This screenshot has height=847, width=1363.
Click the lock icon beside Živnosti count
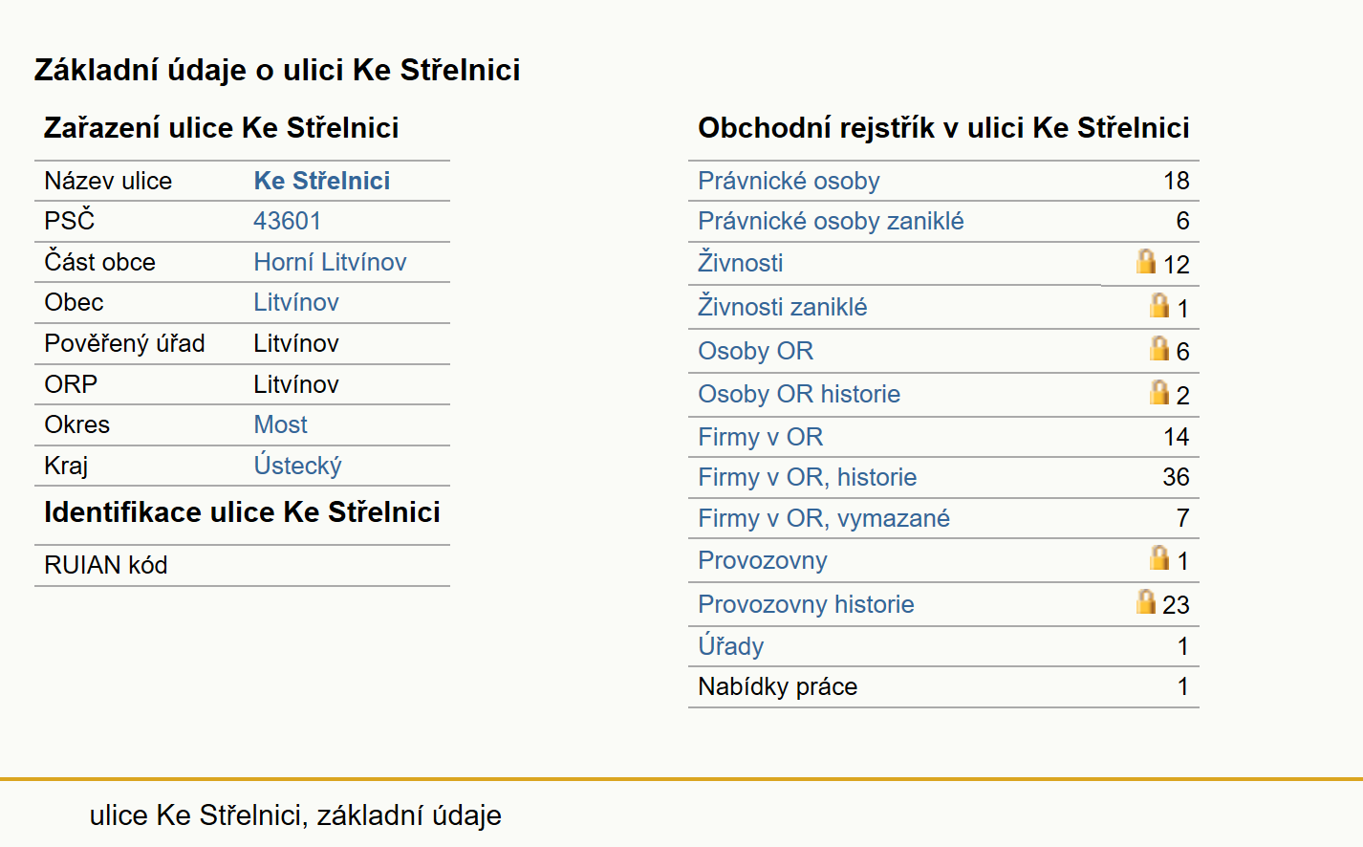point(1145,261)
